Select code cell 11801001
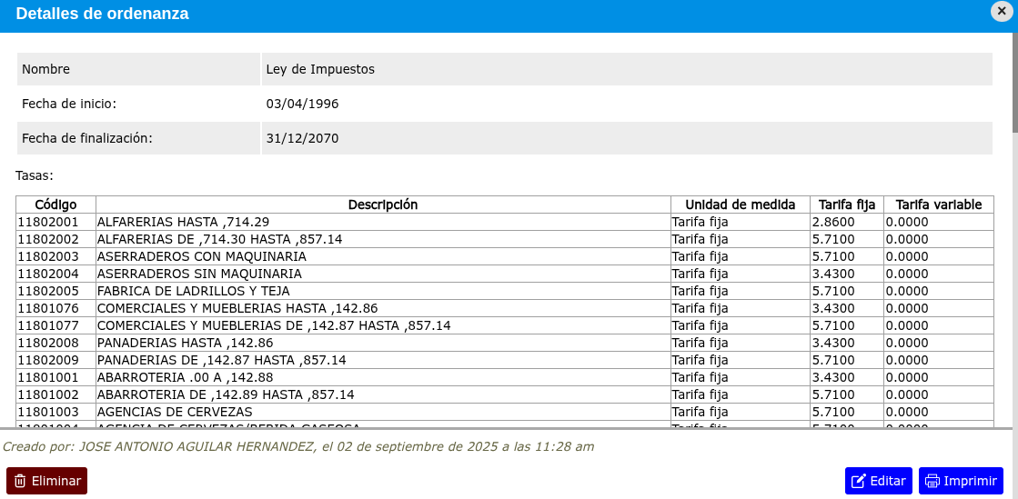1018x499 pixels. (x=55, y=377)
